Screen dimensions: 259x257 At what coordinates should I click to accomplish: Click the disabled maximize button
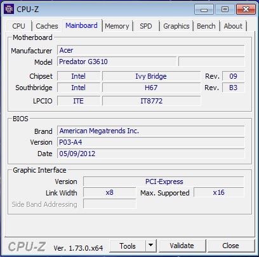pos(225,10)
